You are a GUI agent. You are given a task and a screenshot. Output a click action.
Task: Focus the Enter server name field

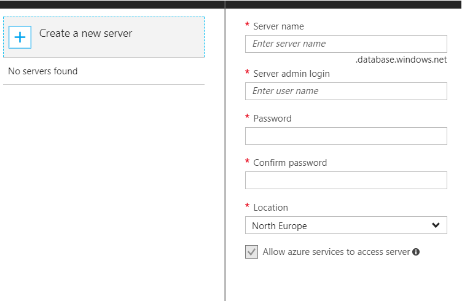coord(346,44)
